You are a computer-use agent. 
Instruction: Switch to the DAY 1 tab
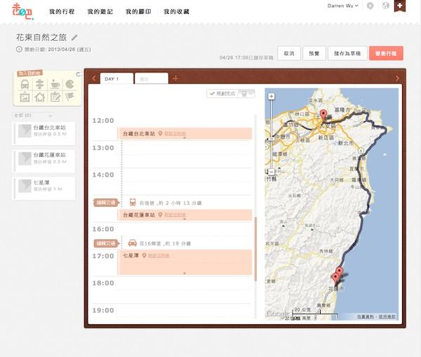(112, 79)
